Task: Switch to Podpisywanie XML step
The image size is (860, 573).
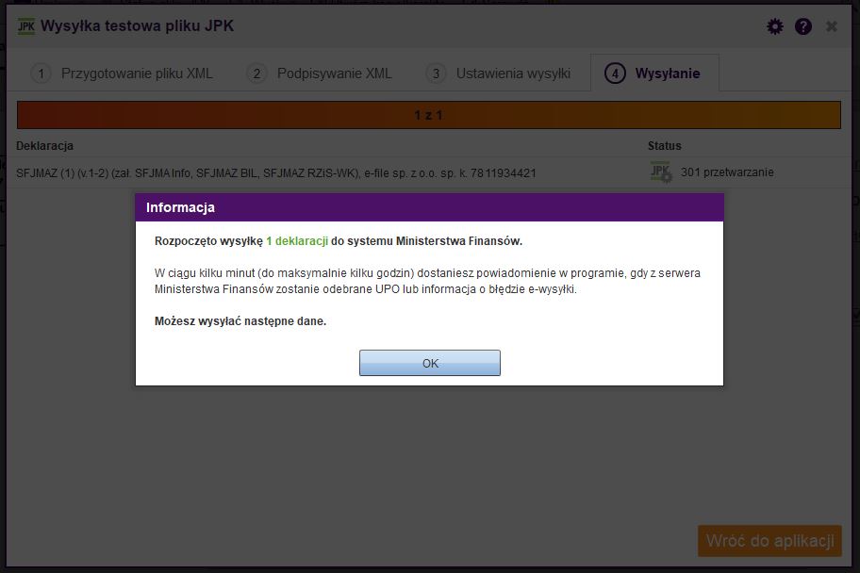Action: click(320, 73)
